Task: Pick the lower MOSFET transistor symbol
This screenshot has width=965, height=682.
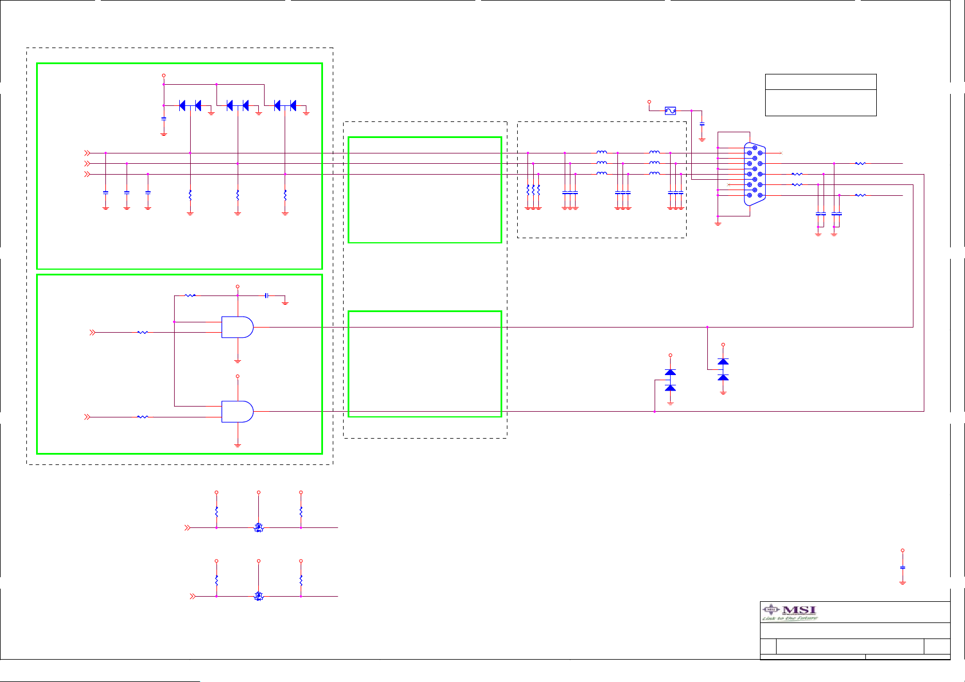Action: tap(258, 596)
